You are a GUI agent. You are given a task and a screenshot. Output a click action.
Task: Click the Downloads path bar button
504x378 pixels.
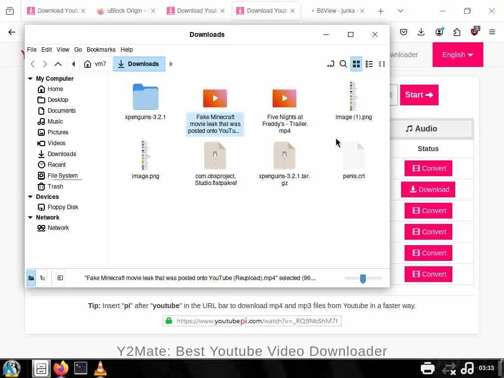coord(139,64)
